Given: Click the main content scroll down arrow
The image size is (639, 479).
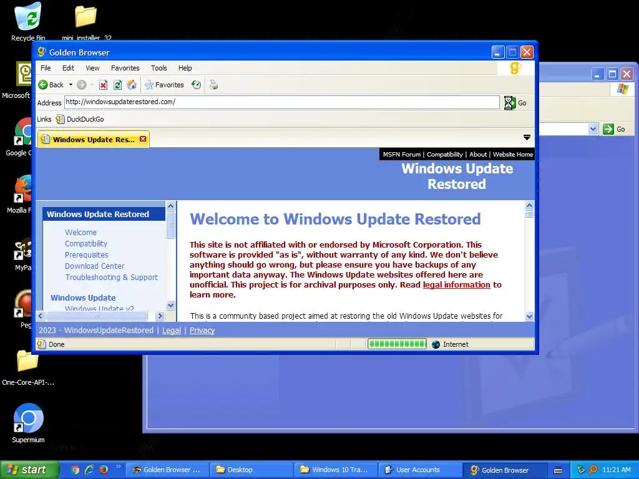Looking at the screenshot, I should click(529, 316).
